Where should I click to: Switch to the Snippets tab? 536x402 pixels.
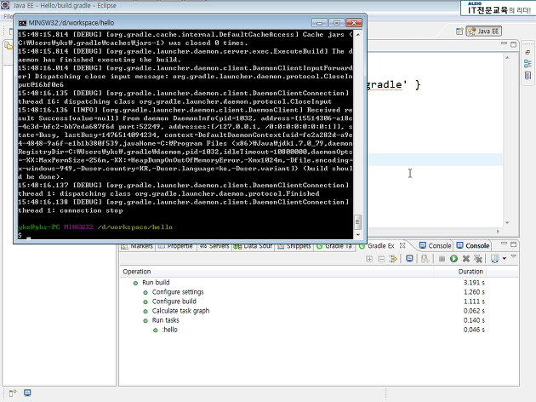[x=294, y=246]
